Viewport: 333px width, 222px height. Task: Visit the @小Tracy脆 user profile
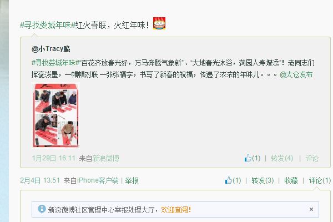[x=51, y=49]
